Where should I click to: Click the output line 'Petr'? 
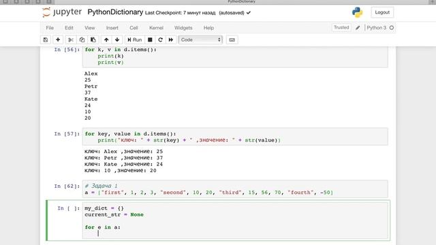click(x=91, y=86)
